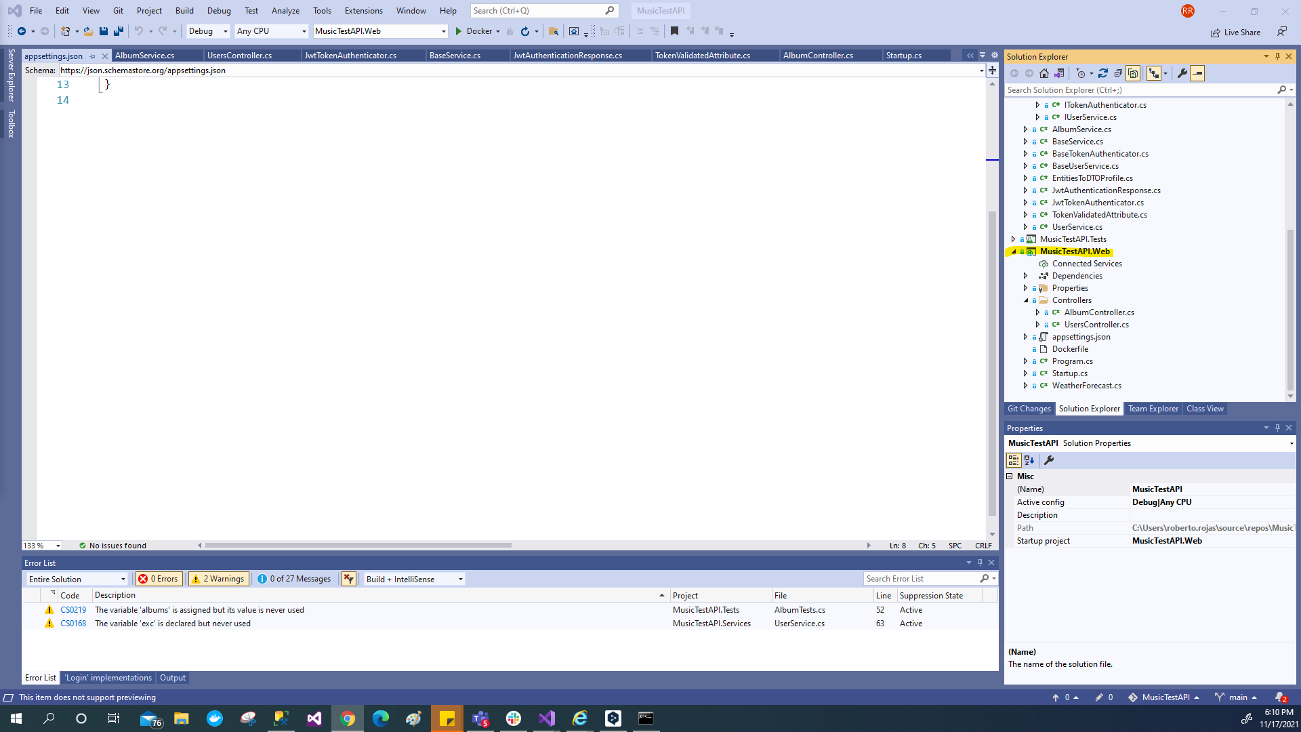This screenshot has width=1301, height=732.
Task: Click the Home icon in Solution Explorer
Action: pyautogui.click(x=1044, y=73)
